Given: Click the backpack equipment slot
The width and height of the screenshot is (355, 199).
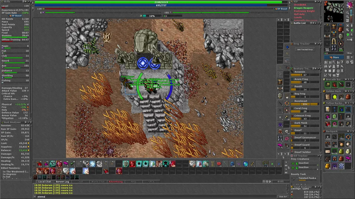Looking at the screenshot, I should [x=341, y=29].
